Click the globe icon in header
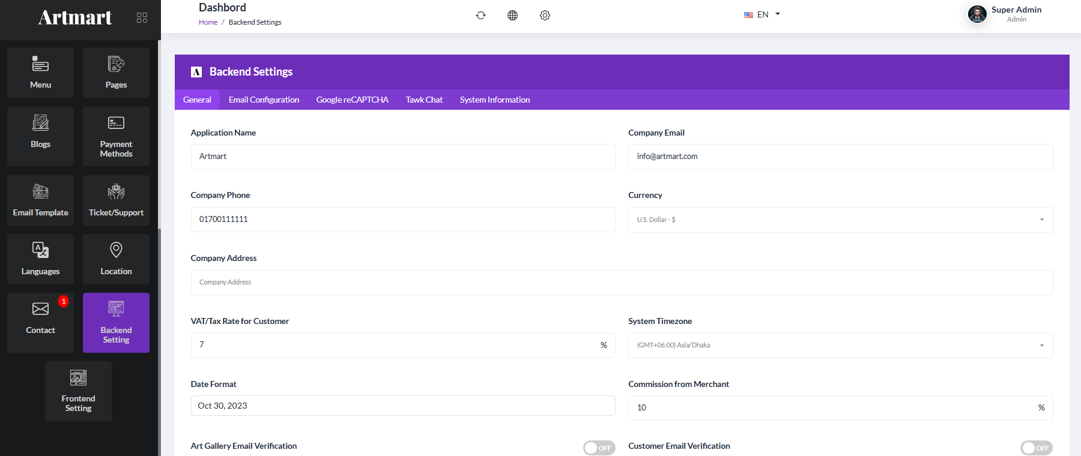The height and width of the screenshot is (456, 1081). (512, 16)
